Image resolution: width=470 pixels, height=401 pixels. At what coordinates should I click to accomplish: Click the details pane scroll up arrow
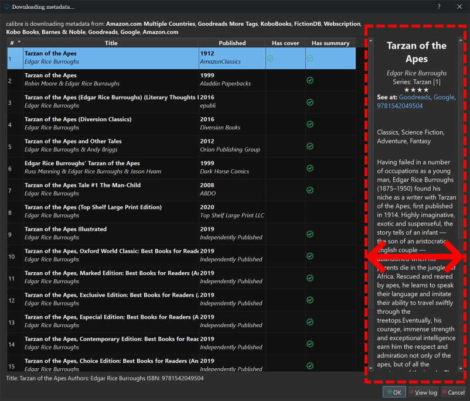[461, 40]
